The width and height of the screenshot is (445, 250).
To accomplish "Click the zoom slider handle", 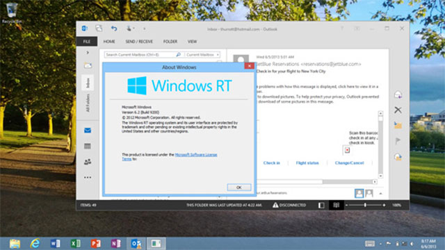I will (x=365, y=205).
